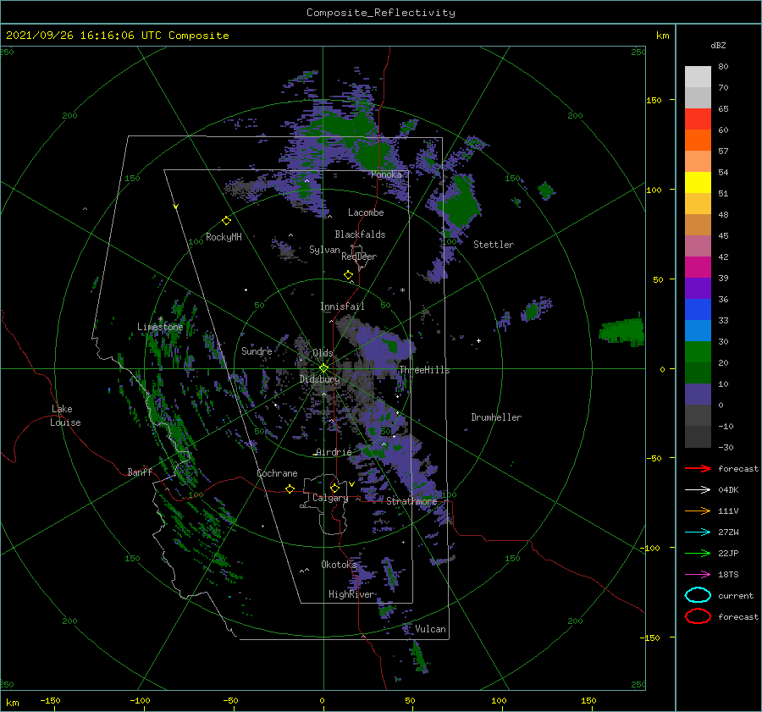
Task: Click the yellow diamond marker south of RedDeer
Action: click(349, 275)
